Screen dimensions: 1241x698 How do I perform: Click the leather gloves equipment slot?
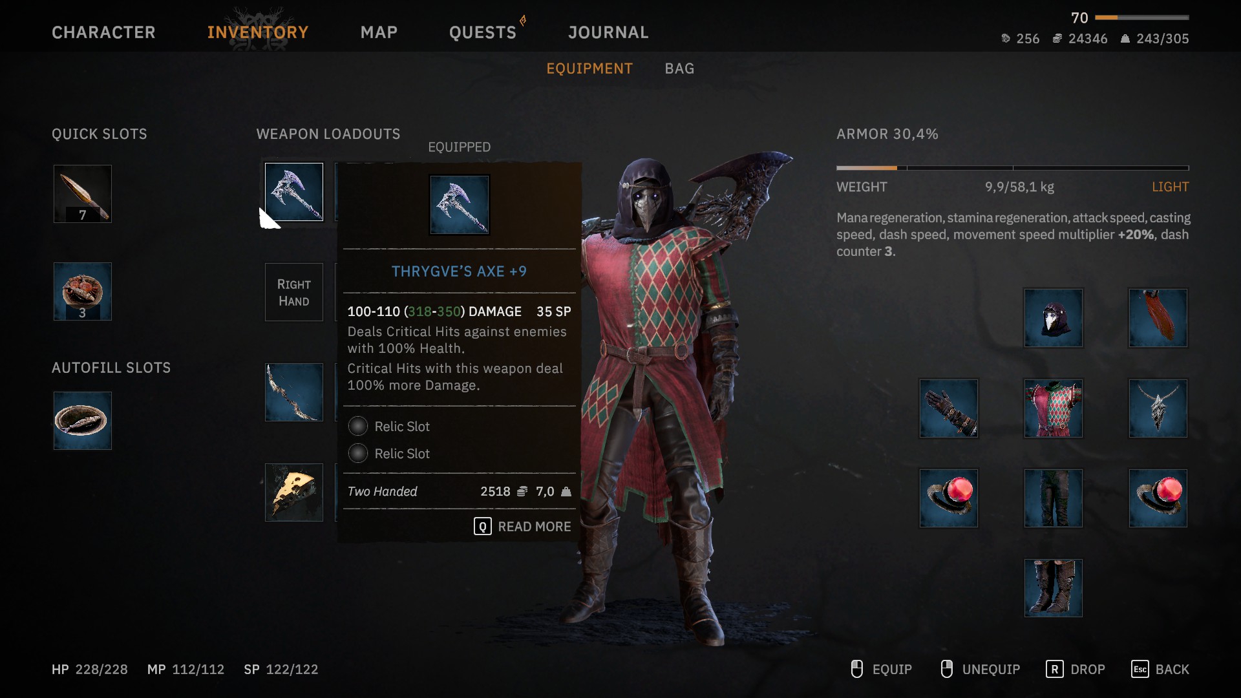948,408
